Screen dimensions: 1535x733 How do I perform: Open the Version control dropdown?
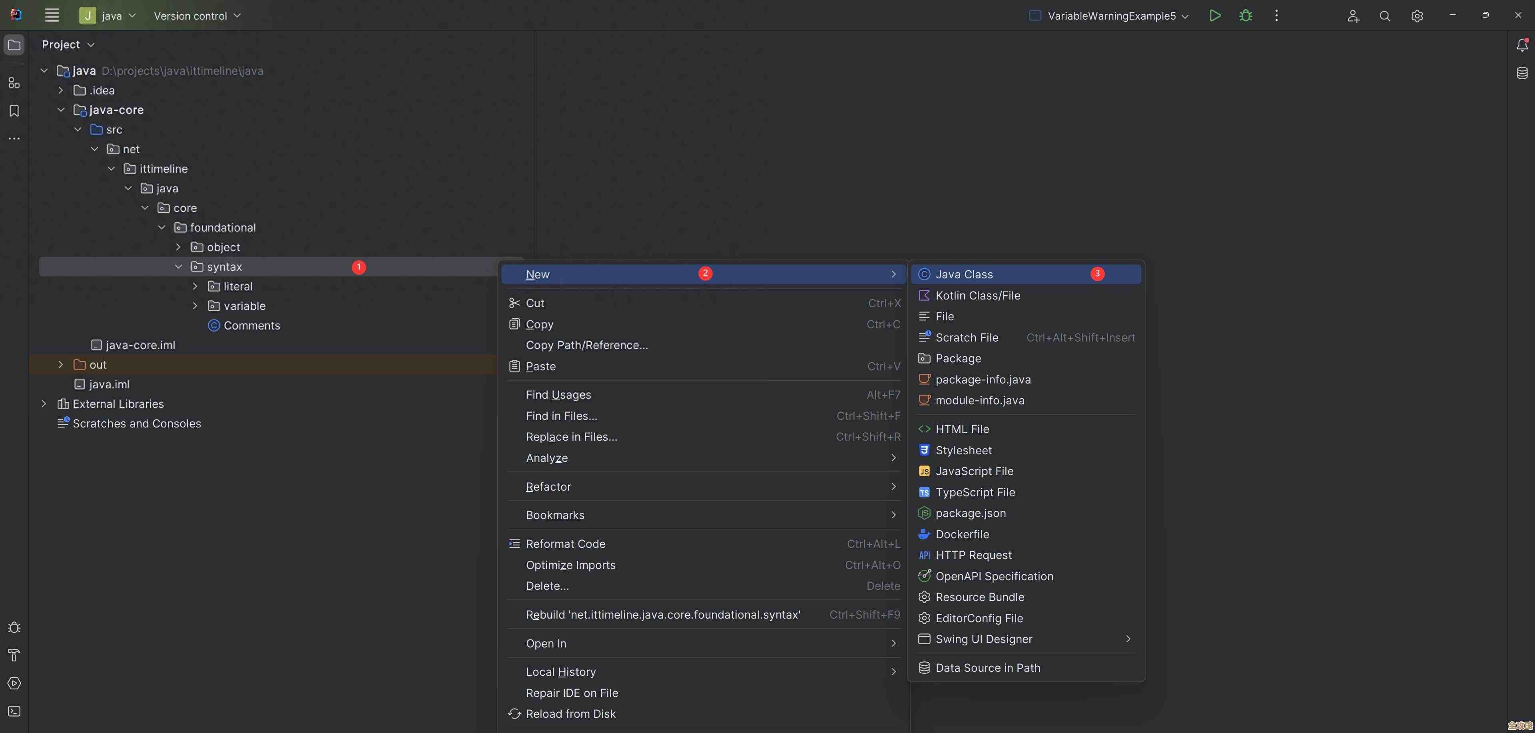[x=197, y=16]
